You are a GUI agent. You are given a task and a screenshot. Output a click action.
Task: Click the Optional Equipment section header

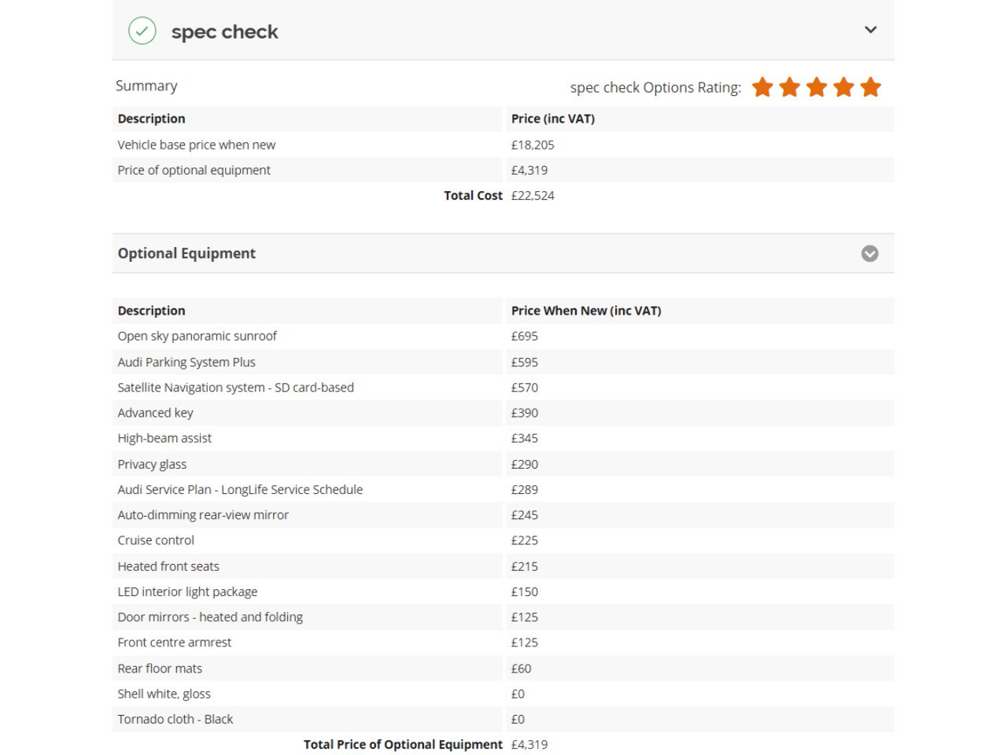pos(186,253)
